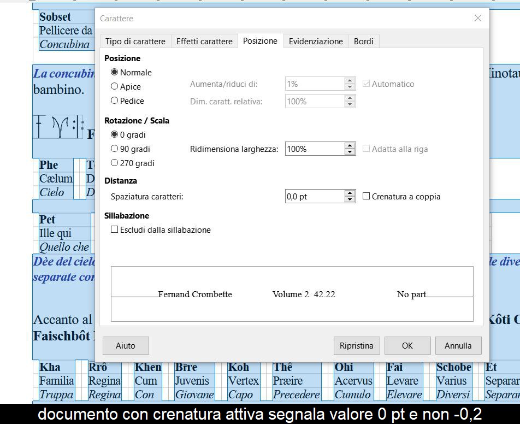Confirm with the OK button
Screen dimensions: 520x424
pos(407,346)
